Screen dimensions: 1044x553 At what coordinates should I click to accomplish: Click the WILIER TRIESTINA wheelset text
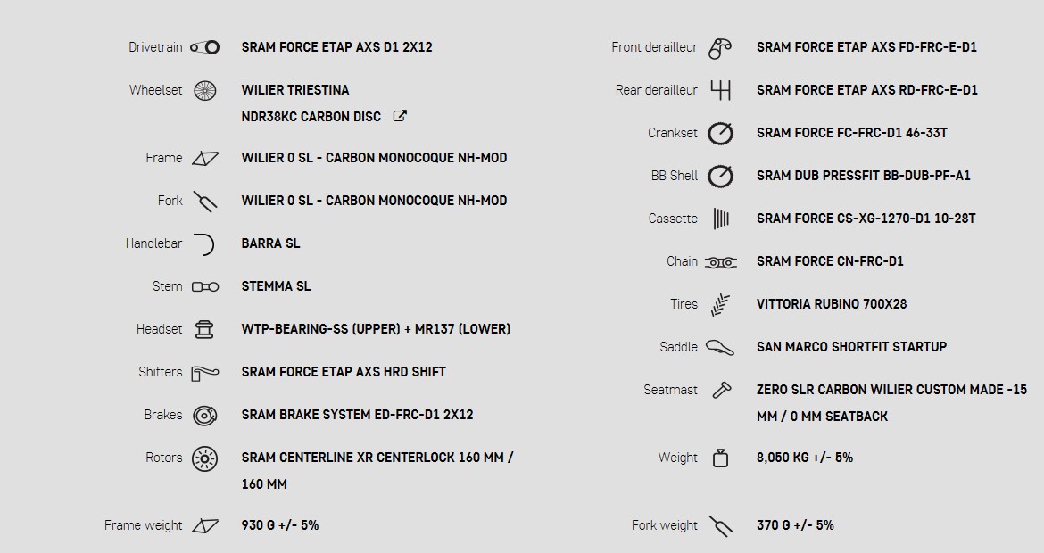click(x=295, y=90)
